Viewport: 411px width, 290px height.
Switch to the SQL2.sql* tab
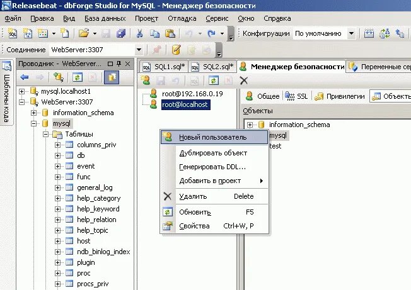212,67
